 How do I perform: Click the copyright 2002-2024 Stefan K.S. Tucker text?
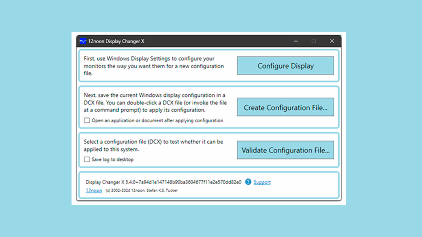pyautogui.click(x=142, y=191)
